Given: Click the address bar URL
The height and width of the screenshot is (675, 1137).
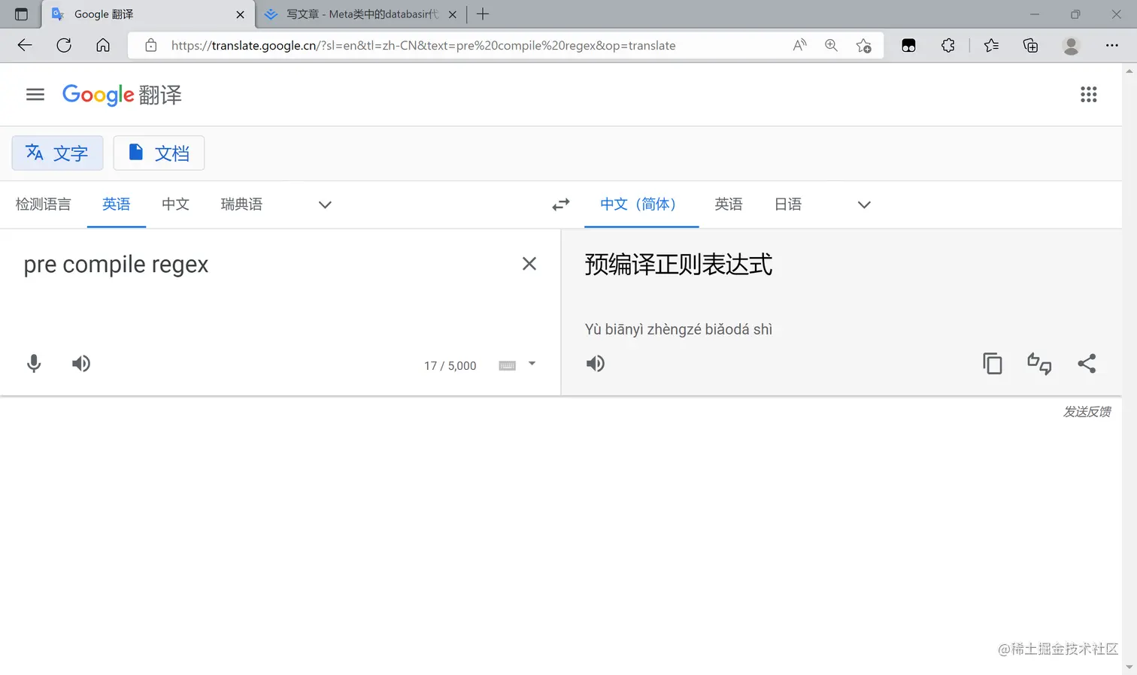Looking at the screenshot, I should [423, 45].
